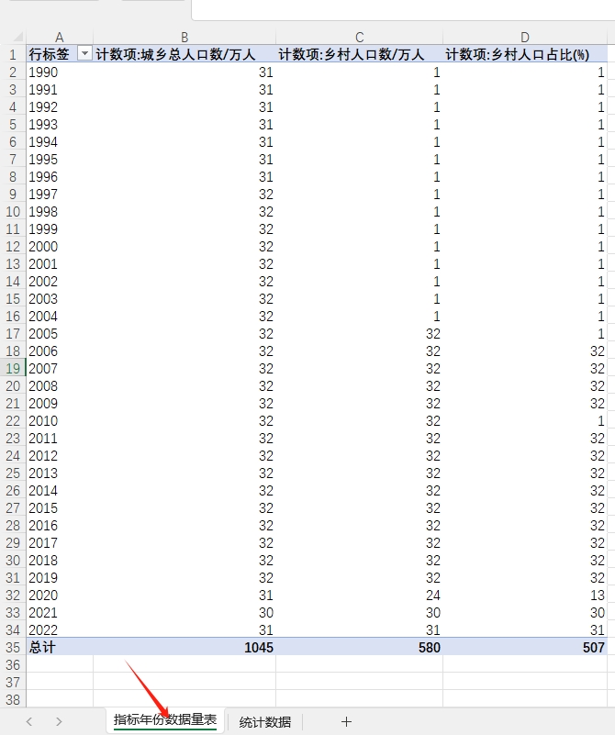Click the 计数项:乡村人口占比(%) header cell
615x735 pixels.
(x=525, y=54)
